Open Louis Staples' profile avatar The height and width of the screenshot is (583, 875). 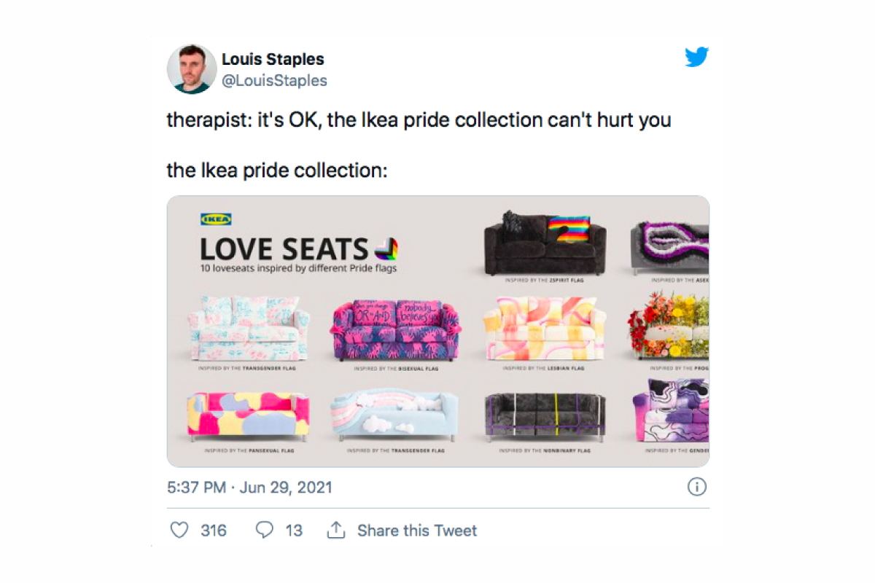[x=192, y=69]
